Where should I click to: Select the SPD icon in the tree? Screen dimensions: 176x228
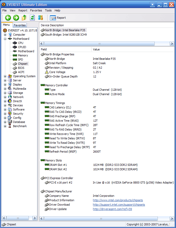pyautogui.click(x=15, y=60)
